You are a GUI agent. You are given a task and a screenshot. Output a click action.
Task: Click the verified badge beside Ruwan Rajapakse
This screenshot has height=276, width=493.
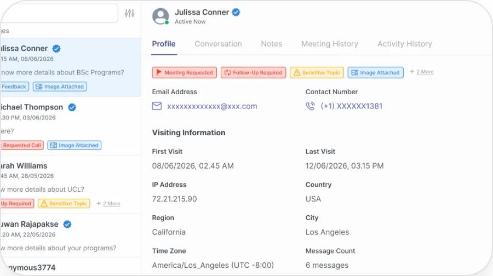67,224
